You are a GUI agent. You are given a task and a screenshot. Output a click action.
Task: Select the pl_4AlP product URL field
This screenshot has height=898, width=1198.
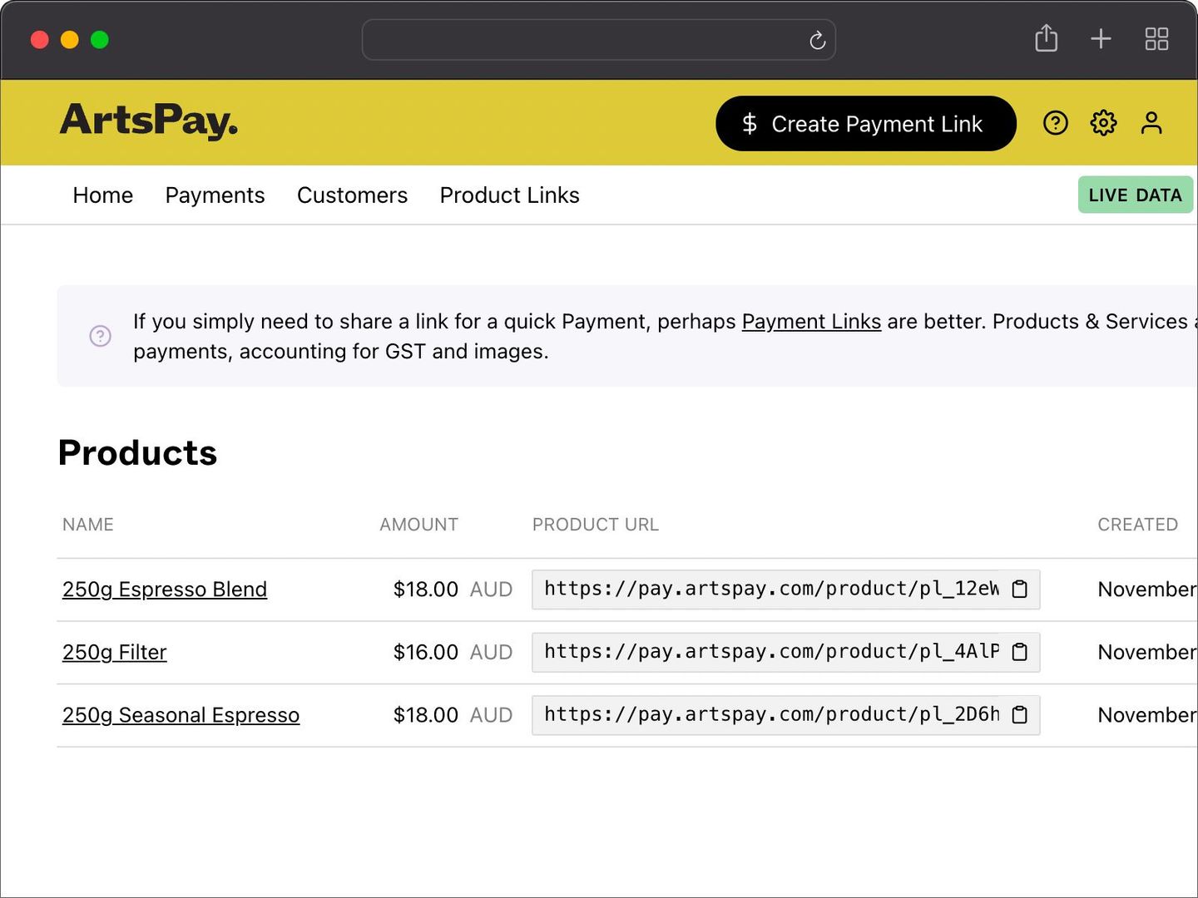[x=785, y=653]
